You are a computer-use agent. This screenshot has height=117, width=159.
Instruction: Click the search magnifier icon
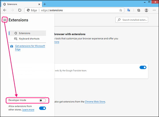pyautogui.click(x=119, y=20)
